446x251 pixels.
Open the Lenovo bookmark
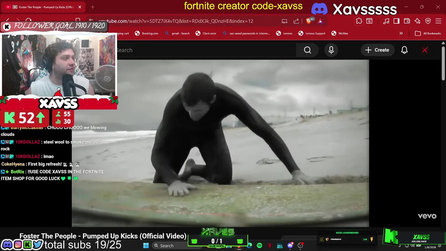click(x=284, y=33)
